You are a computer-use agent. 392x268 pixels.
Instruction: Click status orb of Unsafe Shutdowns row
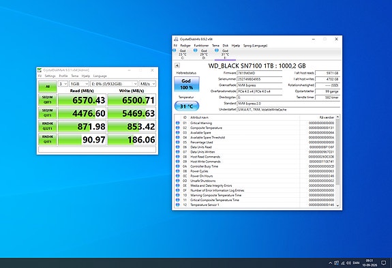point(177,181)
